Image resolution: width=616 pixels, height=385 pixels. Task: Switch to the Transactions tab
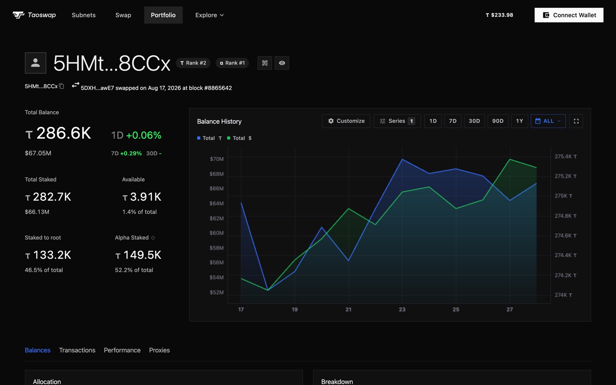pos(77,350)
